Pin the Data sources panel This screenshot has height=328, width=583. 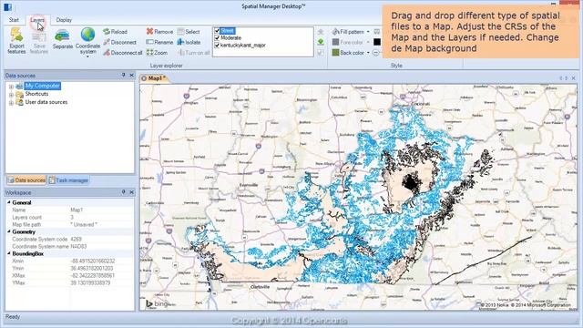pyautogui.click(x=124, y=75)
